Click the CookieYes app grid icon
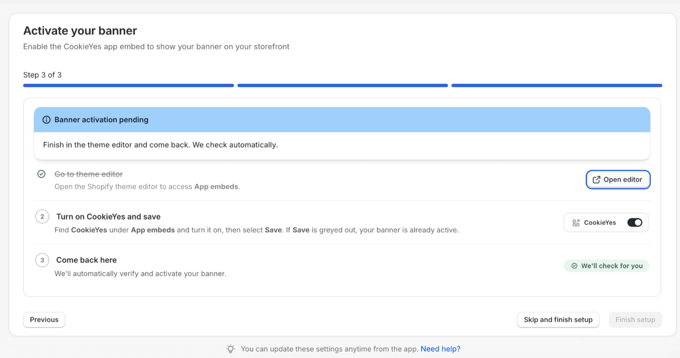Viewport: 680px width, 358px height. click(x=576, y=222)
